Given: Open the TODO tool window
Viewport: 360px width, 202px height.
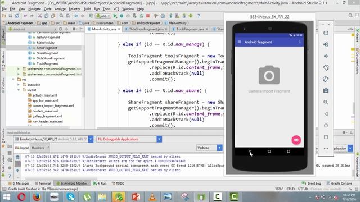Looking at the screenshot, I should (118, 183).
